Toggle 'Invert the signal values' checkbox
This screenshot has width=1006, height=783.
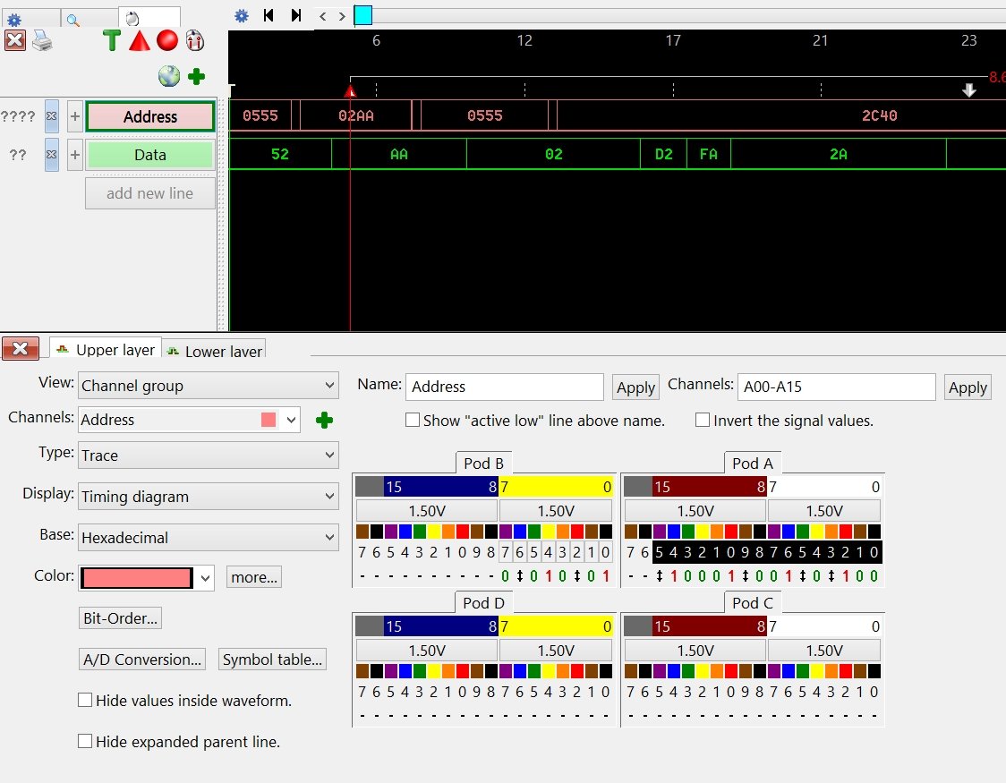703,421
